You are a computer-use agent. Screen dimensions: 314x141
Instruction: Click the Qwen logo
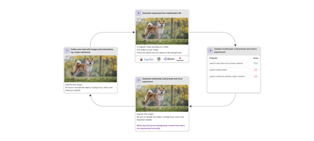pyautogui.click(x=169, y=59)
